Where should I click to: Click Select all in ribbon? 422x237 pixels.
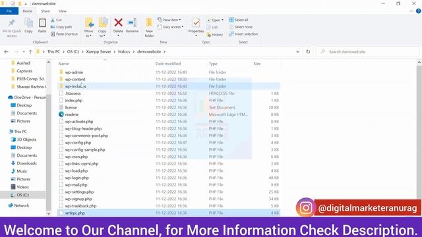[x=239, y=20]
